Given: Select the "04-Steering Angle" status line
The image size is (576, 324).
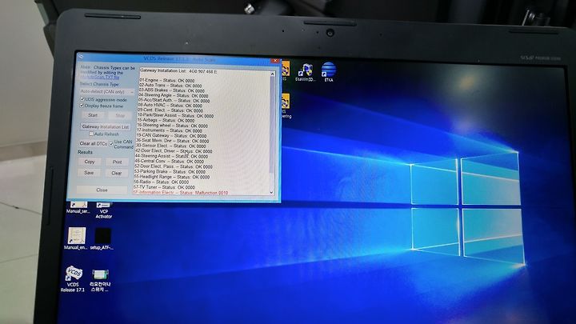Looking at the screenshot, I should pyautogui.click(x=174, y=95).
